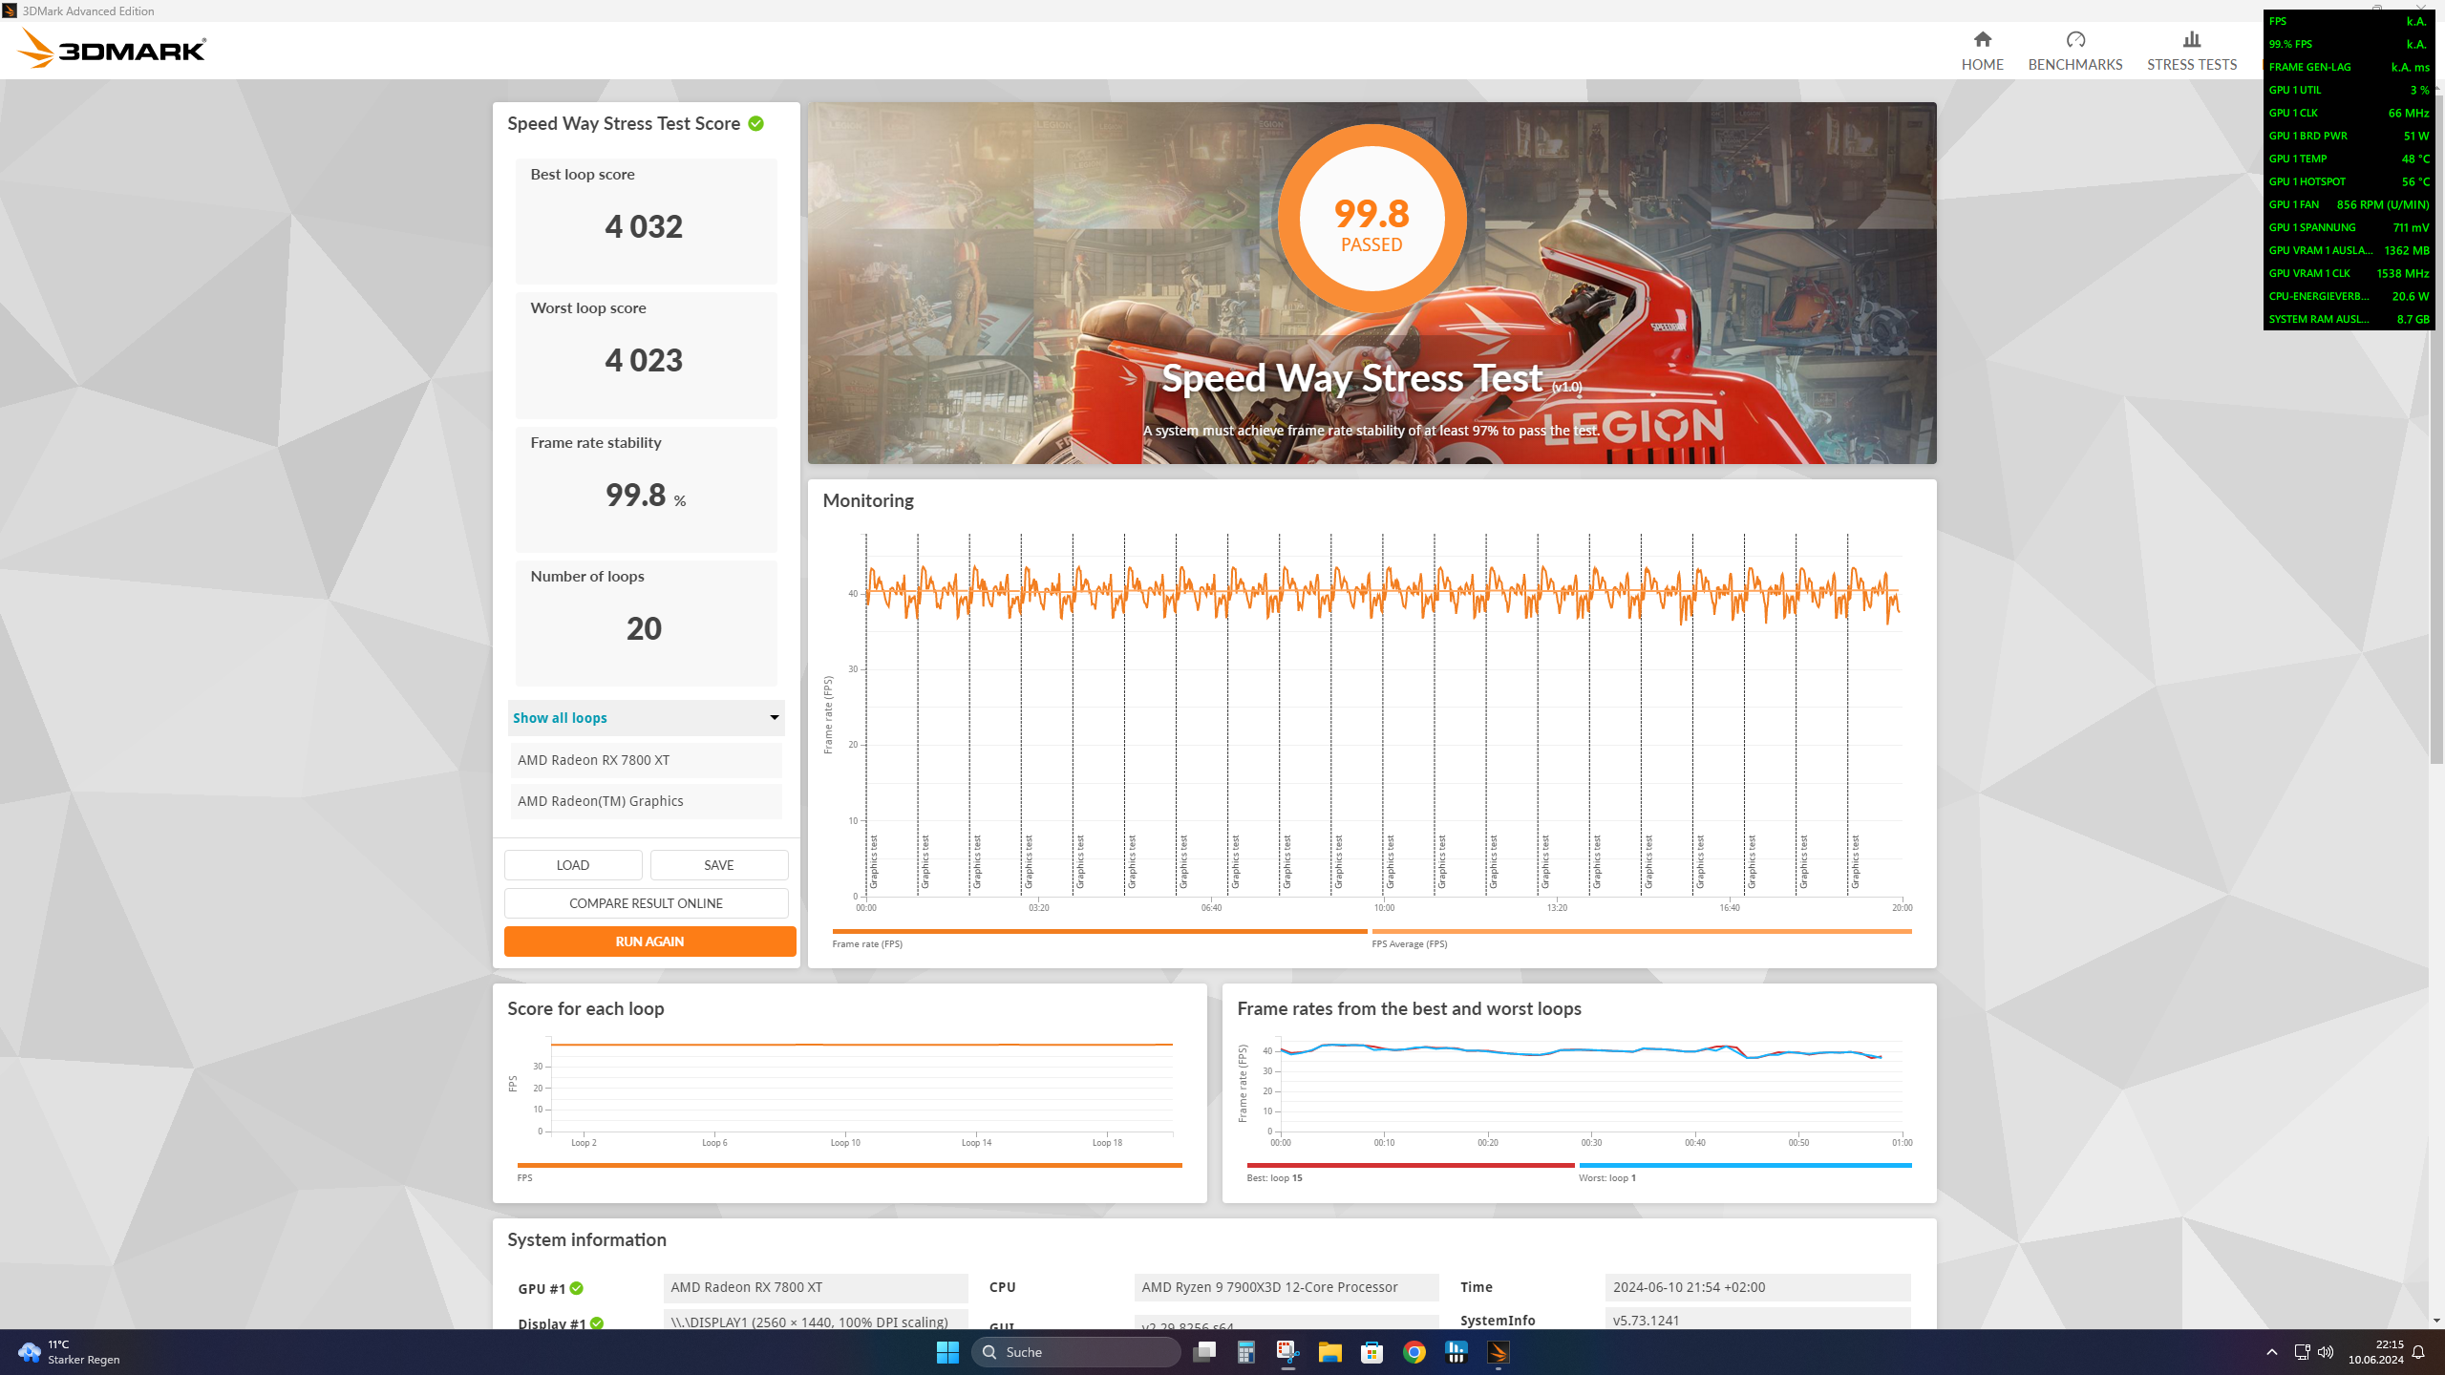Open File Explorer from the taskbar
The image size is (2445, 1375).
point(1330,1352)
